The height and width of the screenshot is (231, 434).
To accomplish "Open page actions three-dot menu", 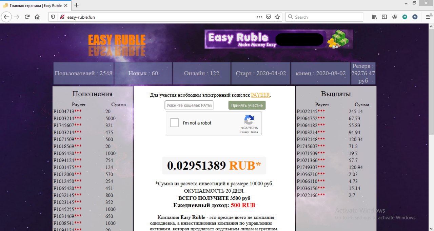I will point(259,17).
